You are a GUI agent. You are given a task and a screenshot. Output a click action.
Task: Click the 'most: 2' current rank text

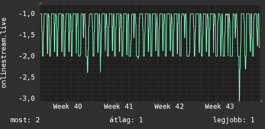coord(25,120)
